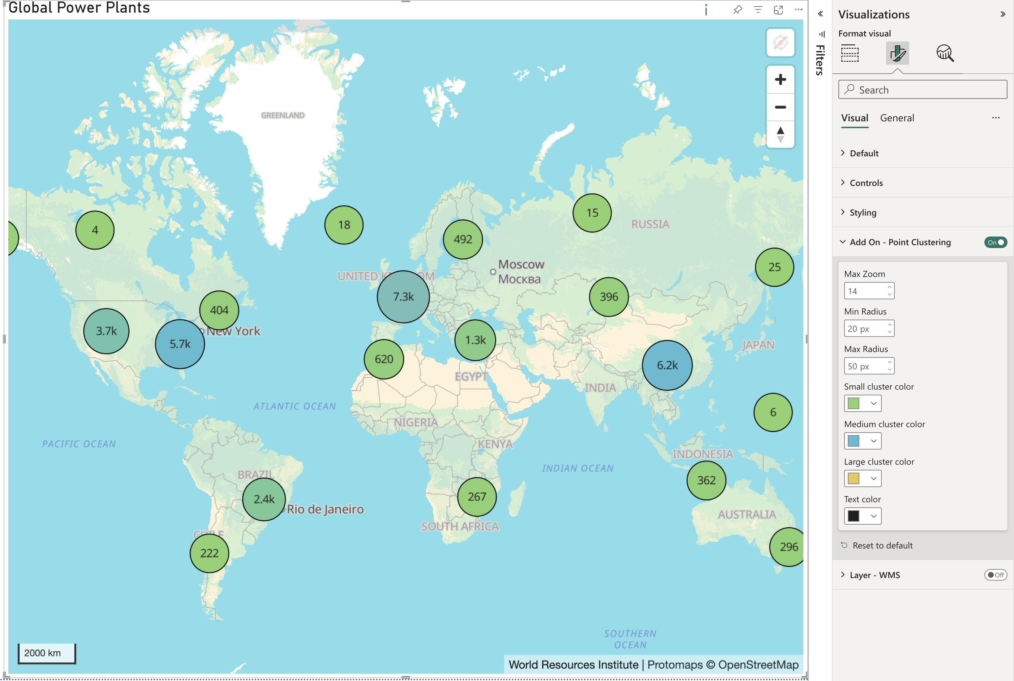Open the OpenStreetMap attribution link

click(x=758, y=664)
